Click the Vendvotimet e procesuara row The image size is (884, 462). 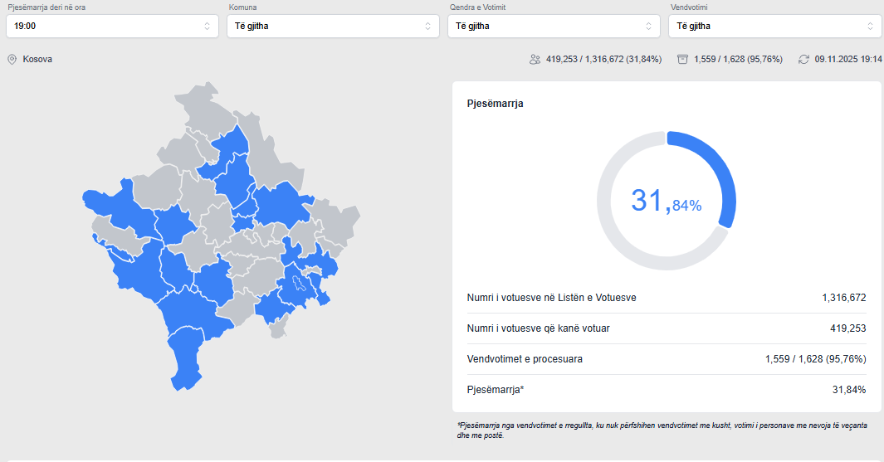click(667, 359)
